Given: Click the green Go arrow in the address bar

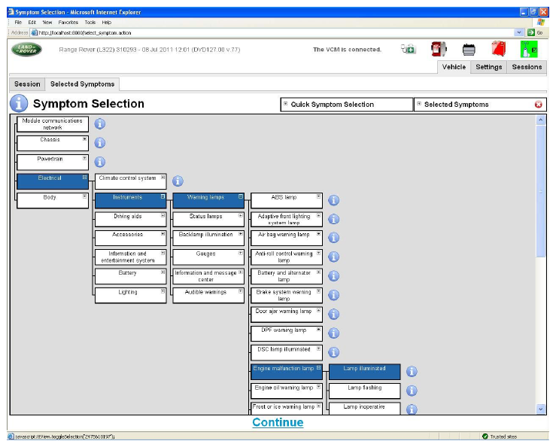Looking at the screenshot, I should click(x=531, y=32).
